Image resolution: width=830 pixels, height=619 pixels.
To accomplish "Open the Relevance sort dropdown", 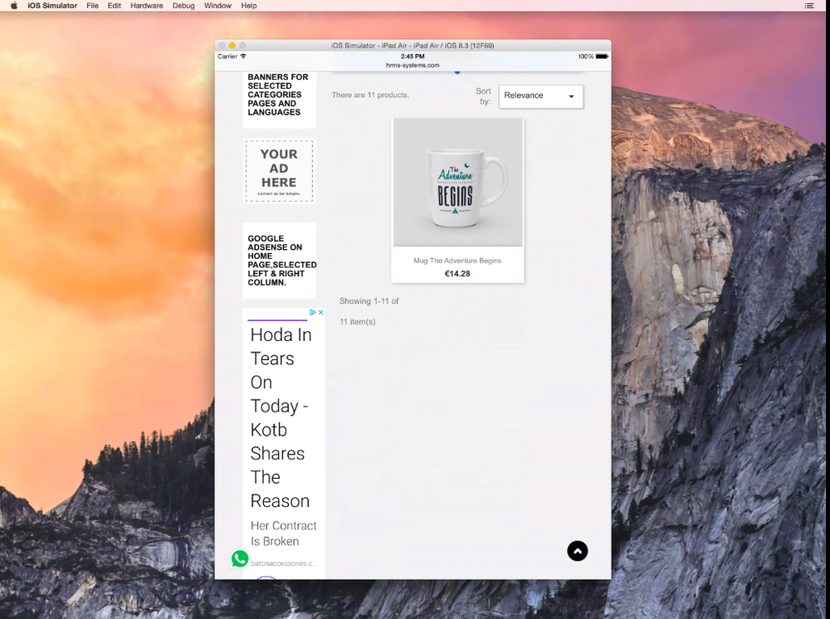I will [541, 96].
